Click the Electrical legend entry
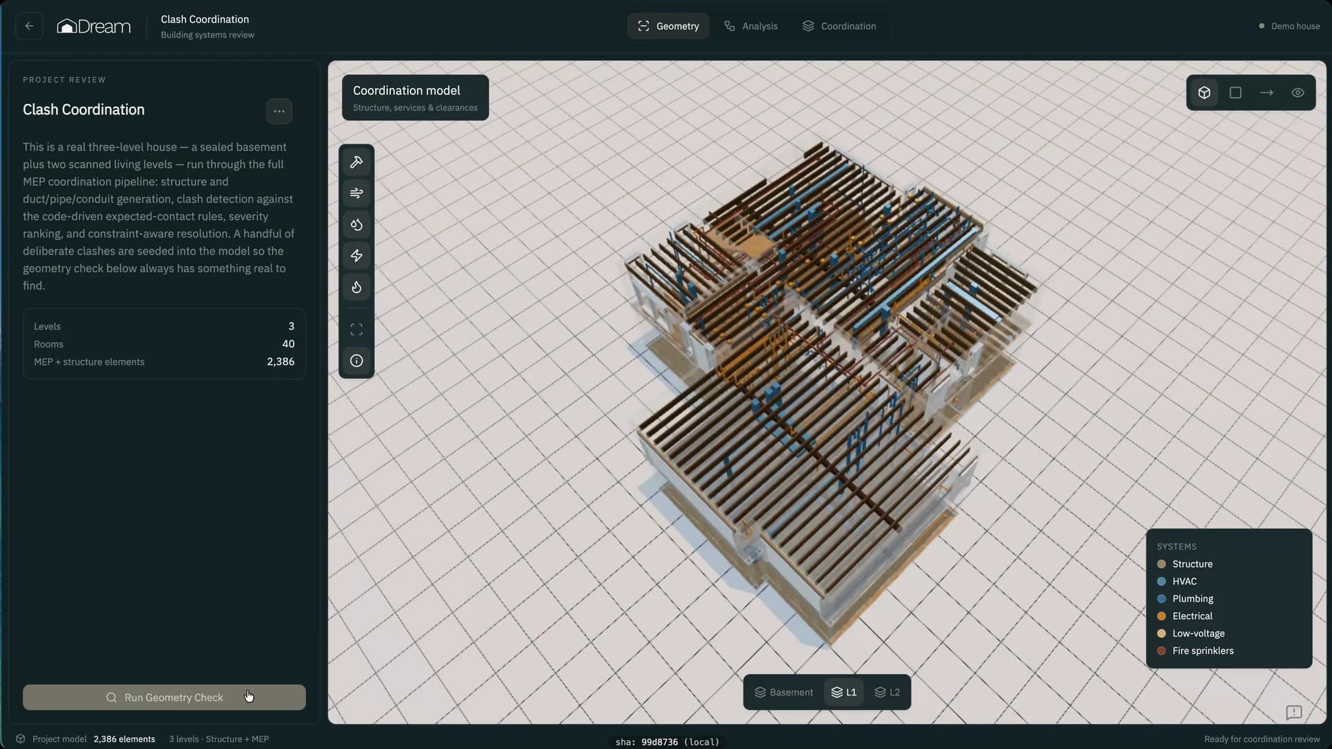Screen dimensions: 1332x749 (x=1185, y=617)
